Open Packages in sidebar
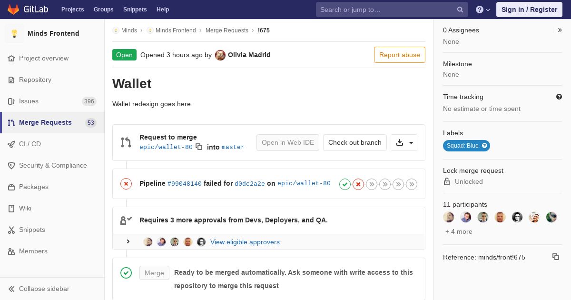This screenshot has height=300, width=571. (x=52, y=187)
